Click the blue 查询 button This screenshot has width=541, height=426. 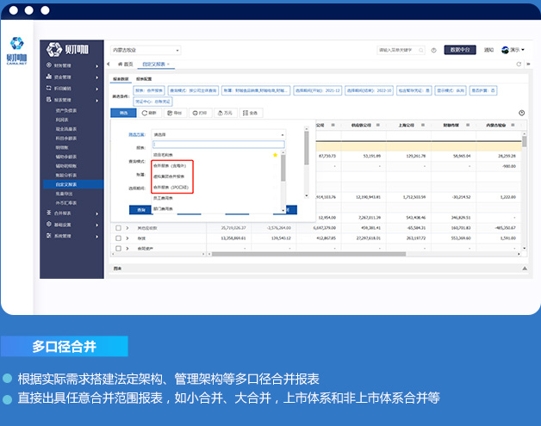pos(140,210)
